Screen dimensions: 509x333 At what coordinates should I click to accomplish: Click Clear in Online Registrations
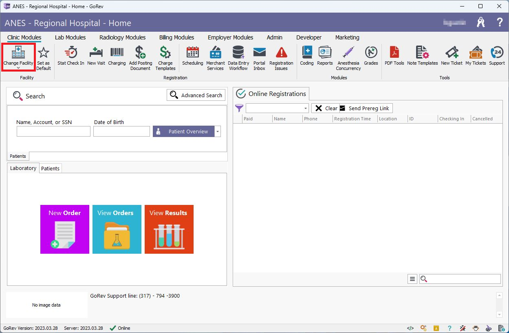click(326, 108)
